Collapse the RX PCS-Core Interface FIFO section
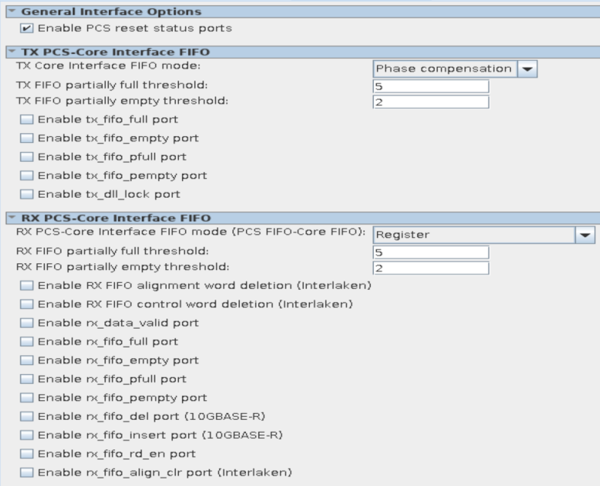The height and width of the screenshot is (486, 600). (x=11, y=218)
